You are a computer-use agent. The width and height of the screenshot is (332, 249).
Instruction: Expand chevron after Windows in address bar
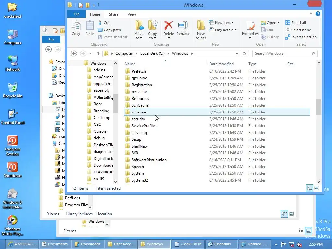[x=192, y=53]
